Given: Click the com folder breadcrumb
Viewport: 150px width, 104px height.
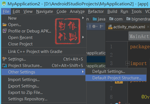Looking at the screenshot, I should [x=116, y=19].
